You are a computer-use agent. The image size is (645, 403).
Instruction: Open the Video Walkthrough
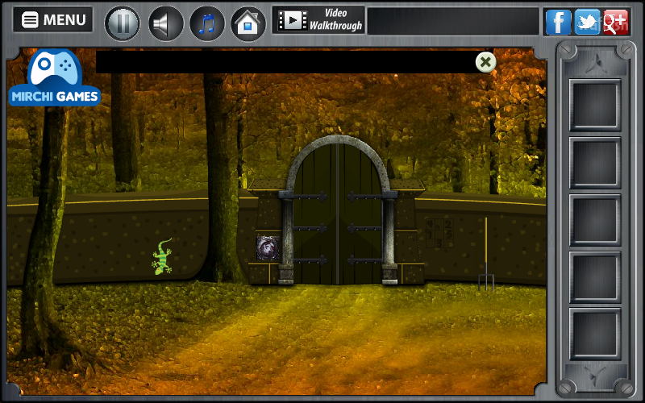pyautogui.click(x=318, y=19)
